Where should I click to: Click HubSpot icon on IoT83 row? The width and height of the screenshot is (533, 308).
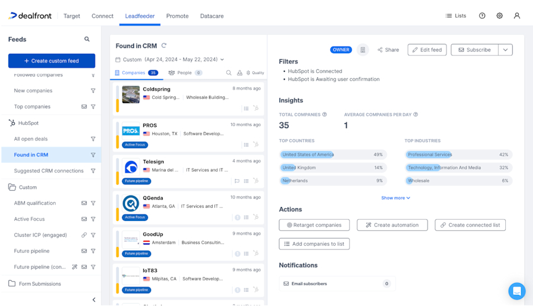(256, 290)
